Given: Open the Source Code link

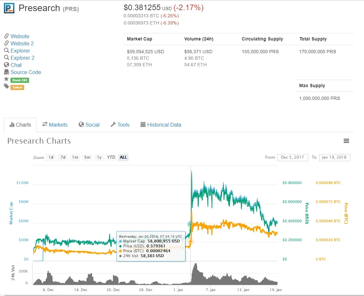Looking at the screenshot, I should click(x=26, y=72).
